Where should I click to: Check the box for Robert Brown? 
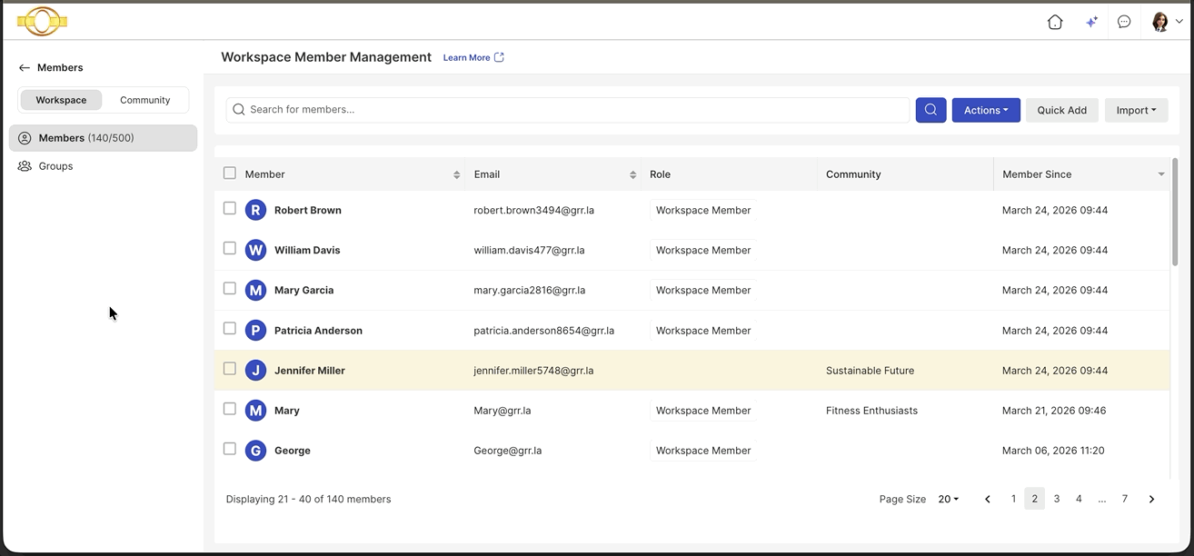(230, 208)
